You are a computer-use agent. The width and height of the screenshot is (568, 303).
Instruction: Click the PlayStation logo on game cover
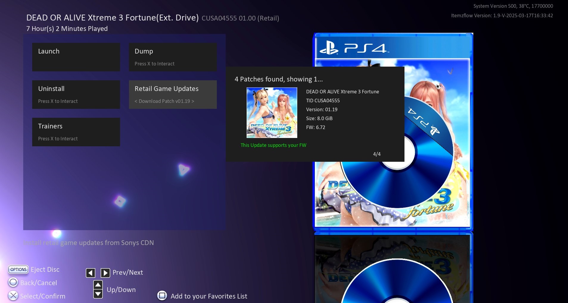coord(329,48)
